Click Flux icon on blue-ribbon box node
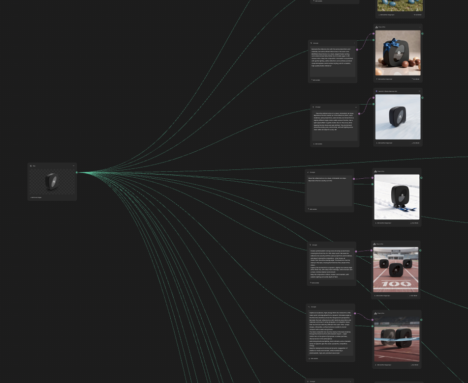This screenshot has width=468, height=383. click(x=376, y=27)
